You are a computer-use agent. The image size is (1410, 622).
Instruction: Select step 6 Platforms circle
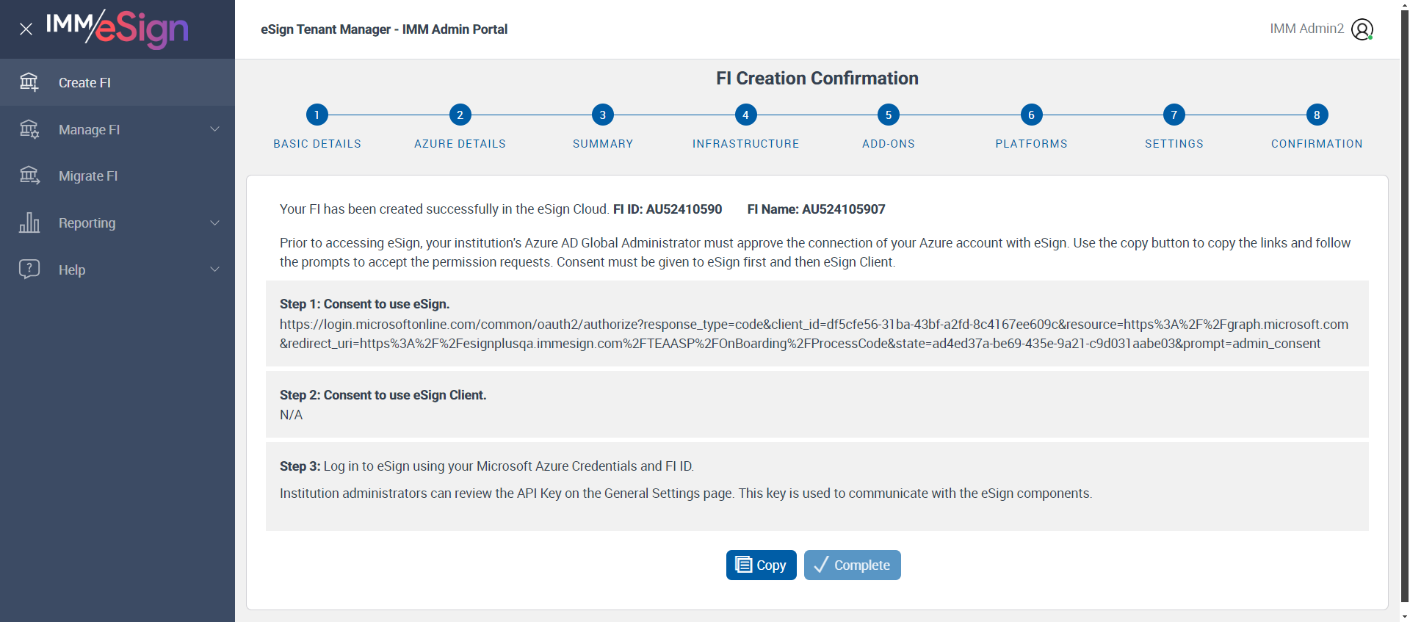point(1031,115)
